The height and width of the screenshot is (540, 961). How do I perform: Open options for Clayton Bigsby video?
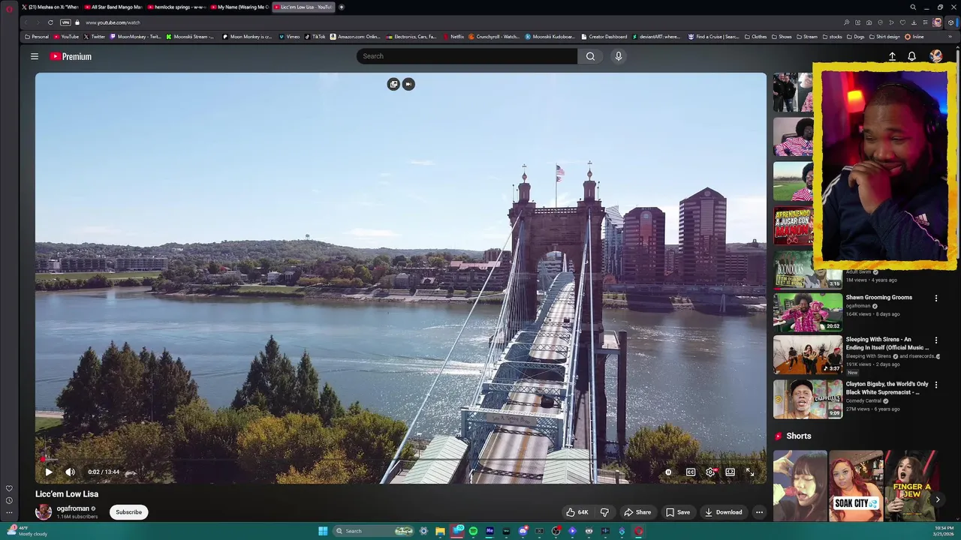click(935, 385)
